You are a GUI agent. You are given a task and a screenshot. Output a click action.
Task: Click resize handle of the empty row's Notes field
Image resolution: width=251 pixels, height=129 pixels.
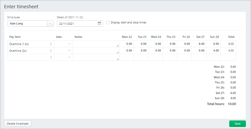(118, 59)
